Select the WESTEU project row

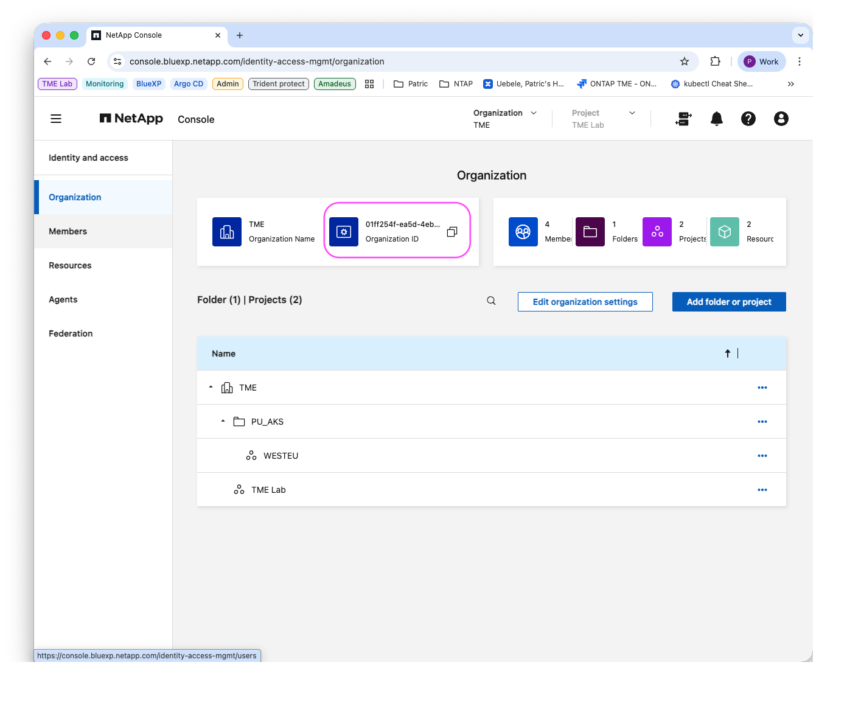coord(492,456)
